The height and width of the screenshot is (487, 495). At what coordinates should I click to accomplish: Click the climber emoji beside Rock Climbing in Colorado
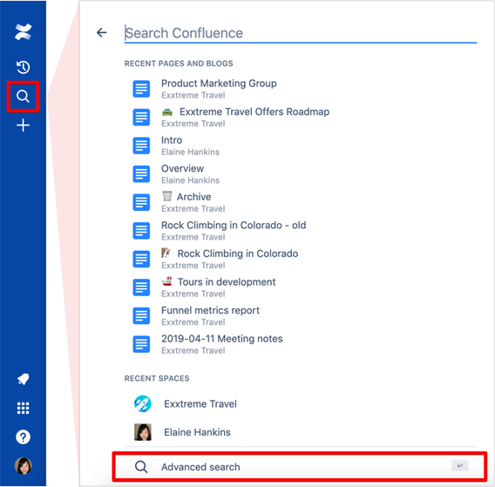166,253
